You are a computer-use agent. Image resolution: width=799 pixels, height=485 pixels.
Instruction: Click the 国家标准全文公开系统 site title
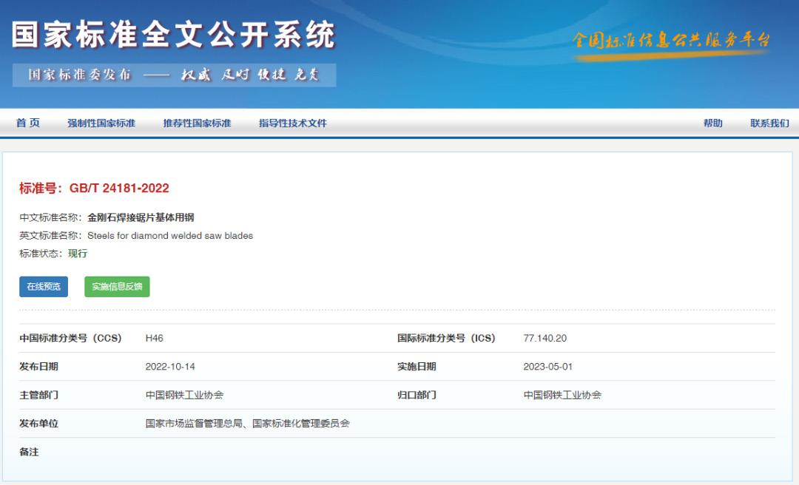point(173,35)
